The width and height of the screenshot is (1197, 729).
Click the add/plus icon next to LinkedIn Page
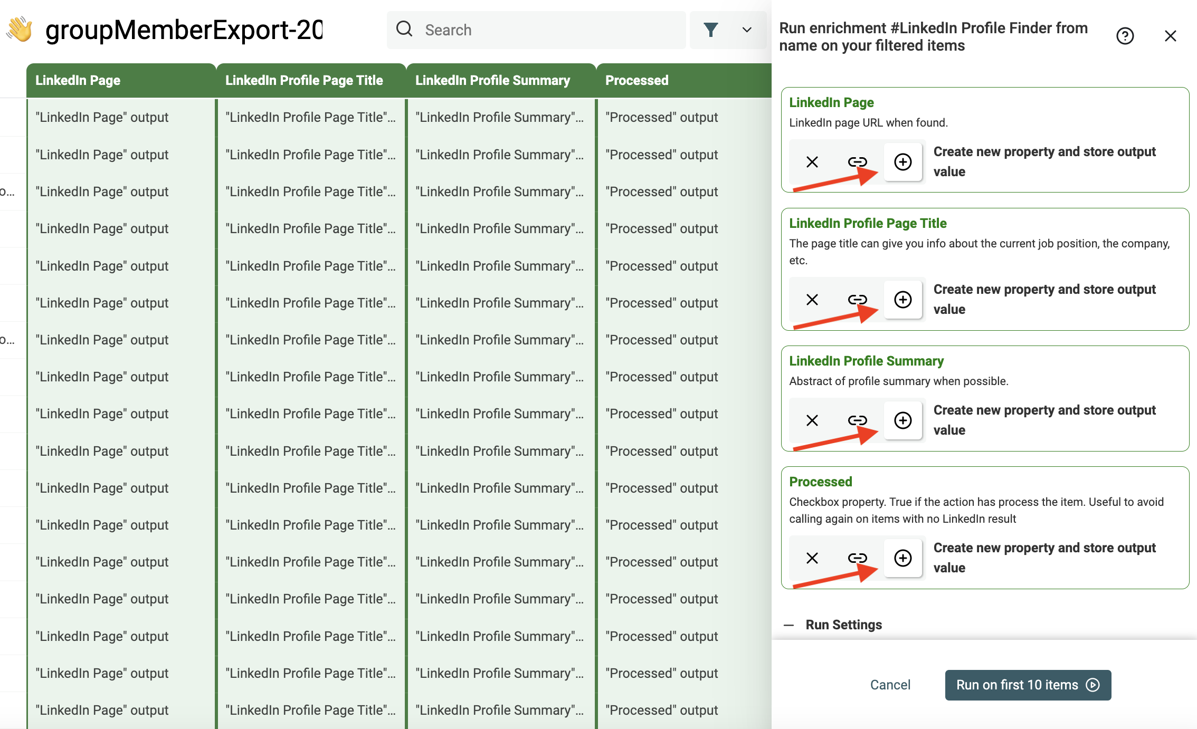(903, 161)
